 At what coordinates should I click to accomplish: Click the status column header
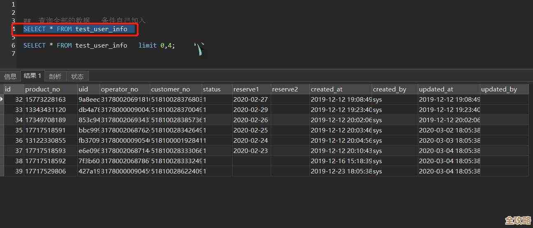pos(217,89)
